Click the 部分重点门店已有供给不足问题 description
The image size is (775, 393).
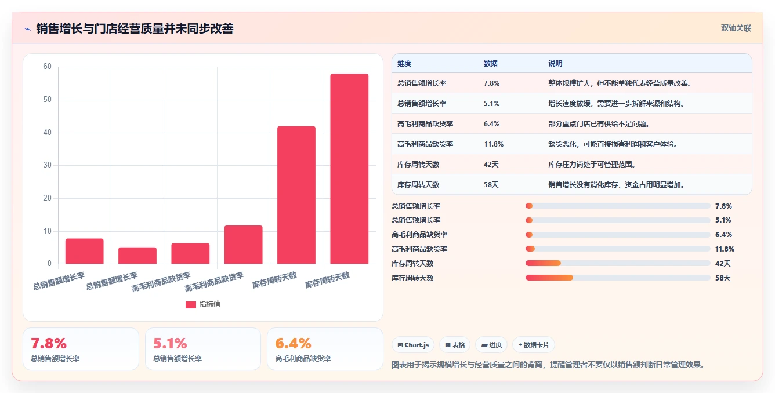(x=599, y=123)
